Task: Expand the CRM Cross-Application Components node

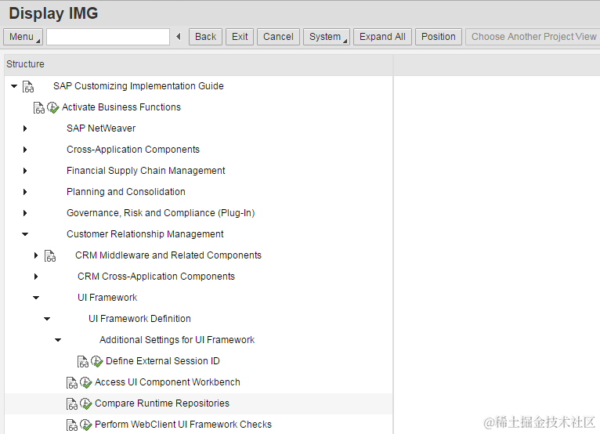Action: tap(36, 277)
